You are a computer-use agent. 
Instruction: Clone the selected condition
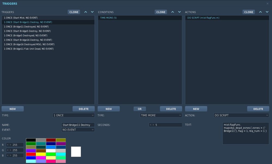(x=161, y=12)
